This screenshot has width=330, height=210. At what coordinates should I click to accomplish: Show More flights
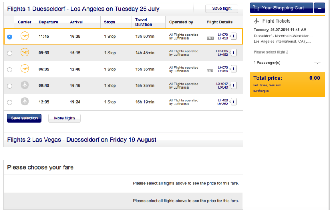pos(65,118)
